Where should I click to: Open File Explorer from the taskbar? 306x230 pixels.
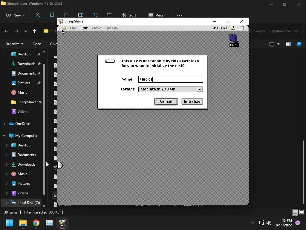23,223
